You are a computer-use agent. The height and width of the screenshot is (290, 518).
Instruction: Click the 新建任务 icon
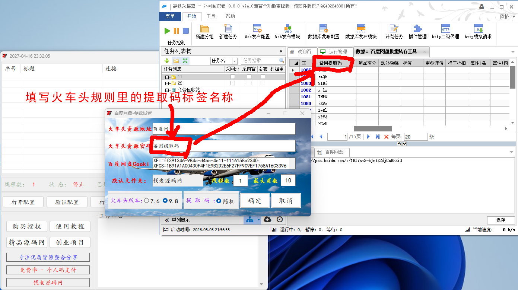tap(228, 29)
